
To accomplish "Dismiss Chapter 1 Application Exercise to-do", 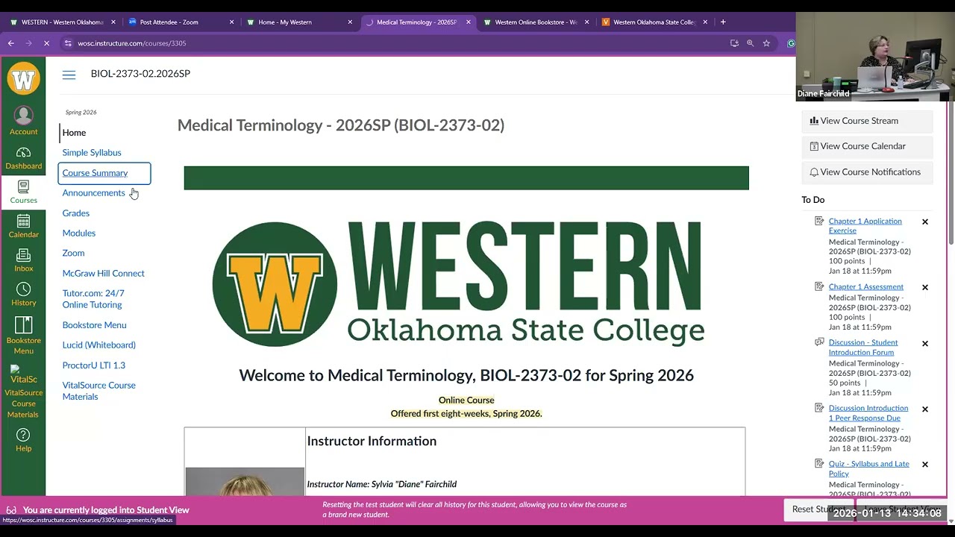I will pos(925,222).
